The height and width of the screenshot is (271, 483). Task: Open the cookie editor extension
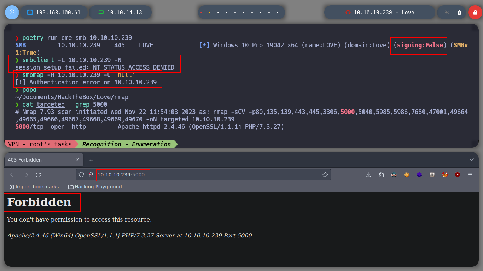pos(407,175)
